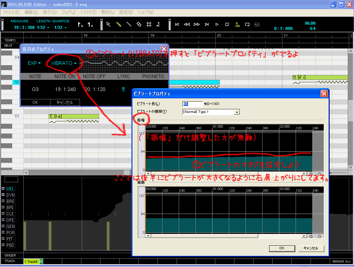This screenshot has width=354, height=267.
Task: Toggle eye icon beside BRE
Action: [3, 201]
